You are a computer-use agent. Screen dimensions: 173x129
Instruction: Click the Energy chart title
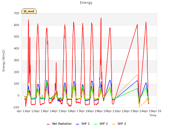[x=86, y=3]
